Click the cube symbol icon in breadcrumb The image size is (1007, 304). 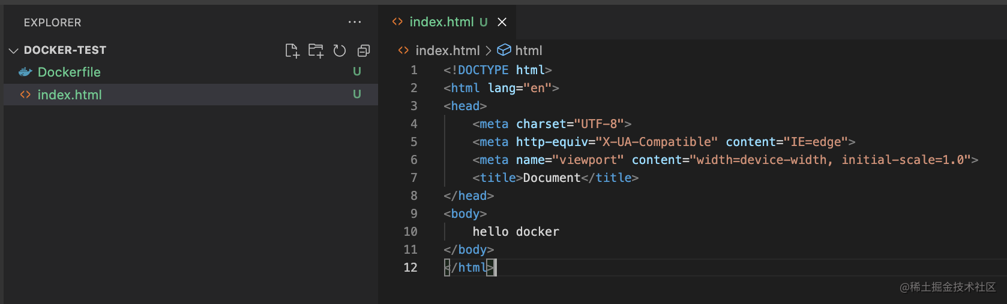tap(504, 50)
